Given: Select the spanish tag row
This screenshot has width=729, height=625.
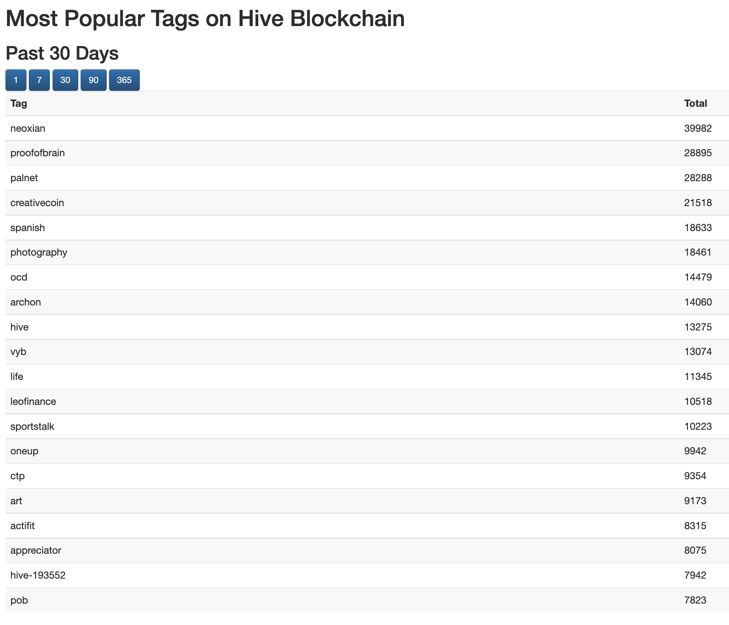Looking at the screenshot, I should point(367,228).
